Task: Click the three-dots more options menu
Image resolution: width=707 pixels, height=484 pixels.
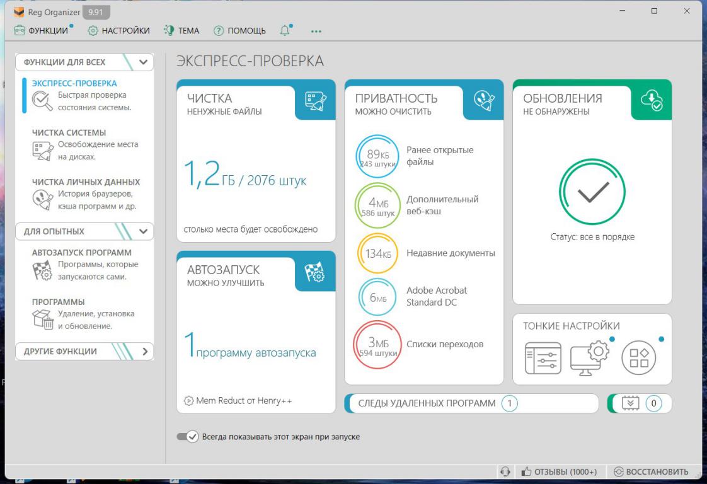Action: coord(316,32)
